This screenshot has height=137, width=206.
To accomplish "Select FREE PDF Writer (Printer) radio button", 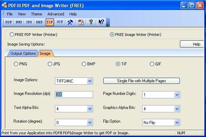I will click(12, 35).
